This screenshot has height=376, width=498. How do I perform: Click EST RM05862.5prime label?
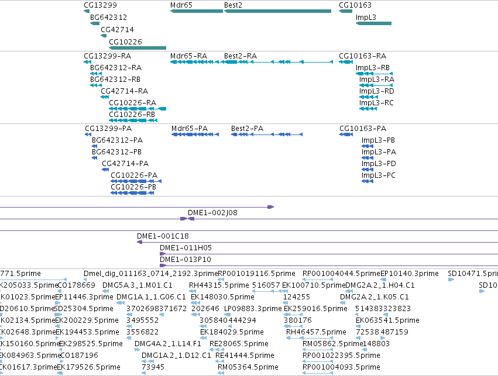point(332,344)
